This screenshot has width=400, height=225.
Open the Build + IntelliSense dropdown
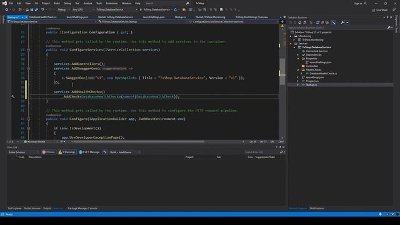(125, 152)
